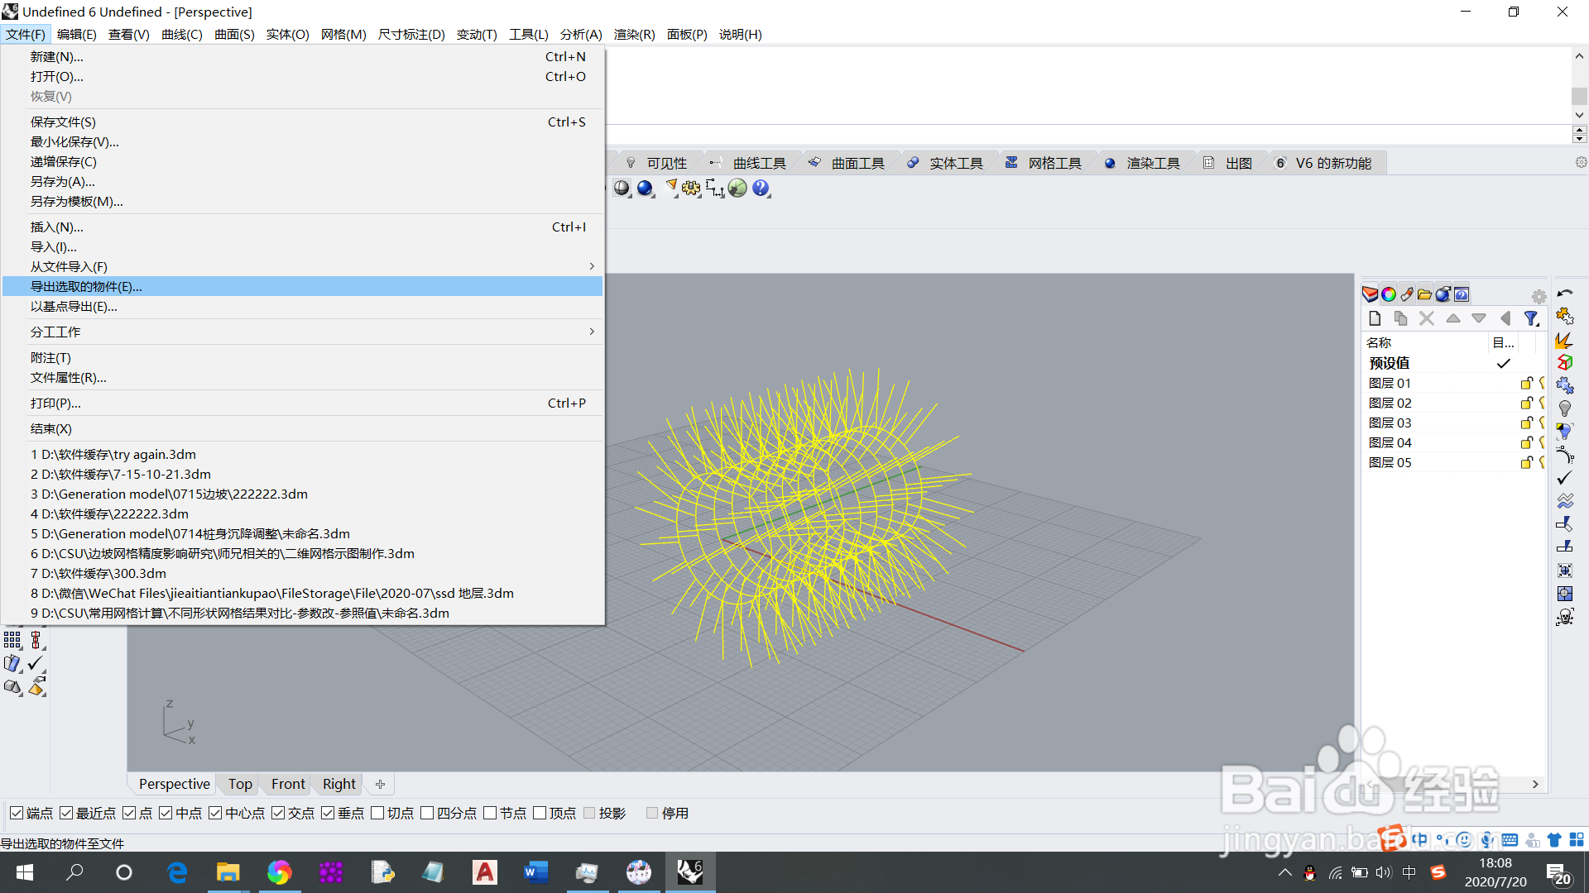Toggle 交点 object snap checkbox
This screenshot has height=893, width=1589.
(278, 814)
